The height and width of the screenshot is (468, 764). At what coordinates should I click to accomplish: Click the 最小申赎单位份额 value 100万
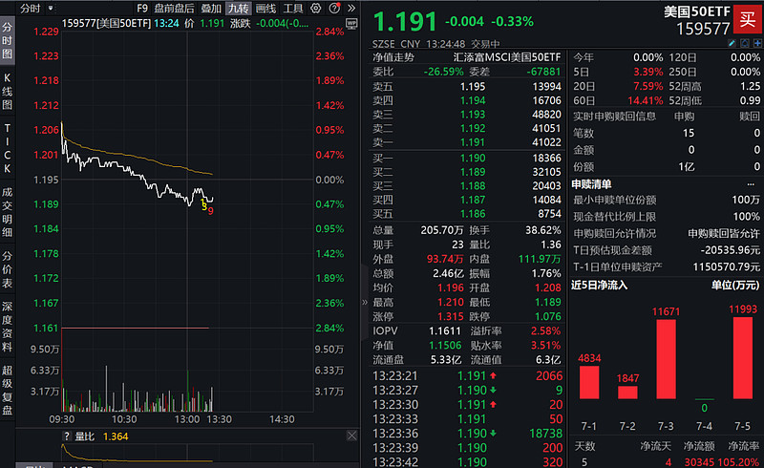coord(746,200)
